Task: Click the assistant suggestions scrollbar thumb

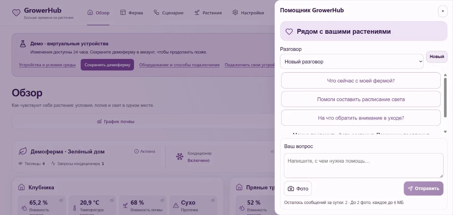Action: [x=445, y=98]
